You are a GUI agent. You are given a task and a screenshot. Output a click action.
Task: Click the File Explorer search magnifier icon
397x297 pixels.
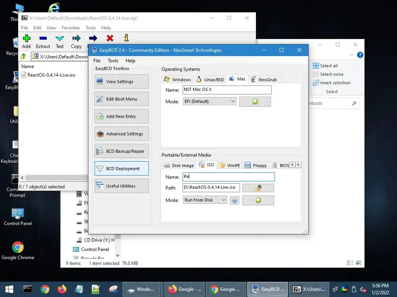[x=354, y=103]
